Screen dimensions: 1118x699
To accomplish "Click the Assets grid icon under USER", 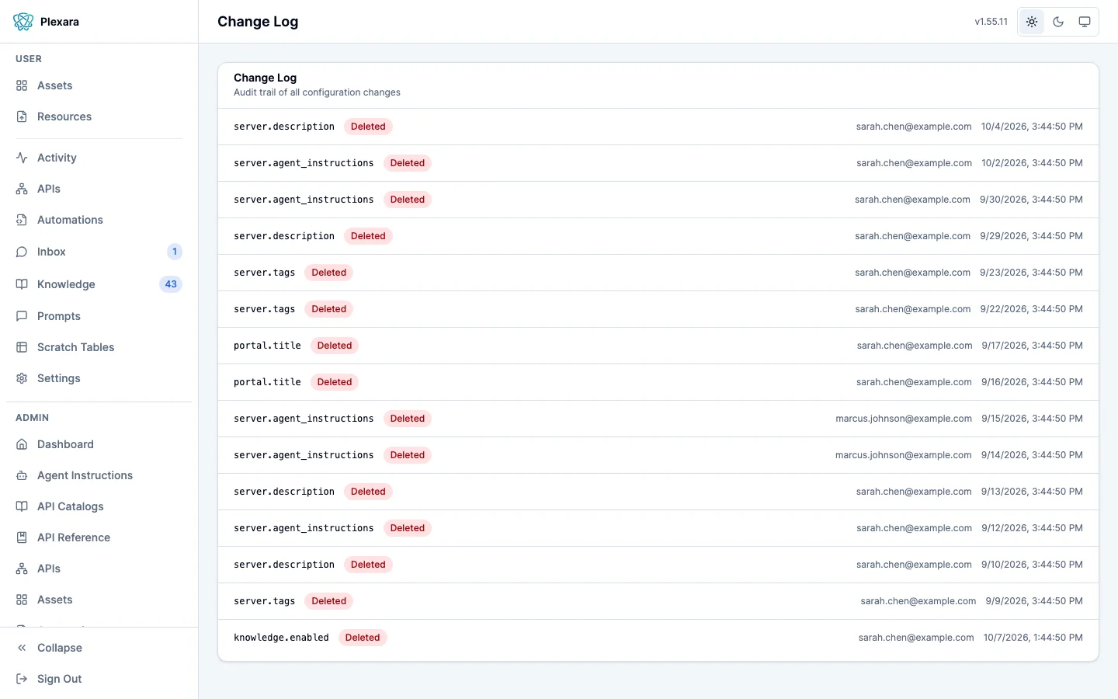I will pyautogui.click(x=22, y=85).
